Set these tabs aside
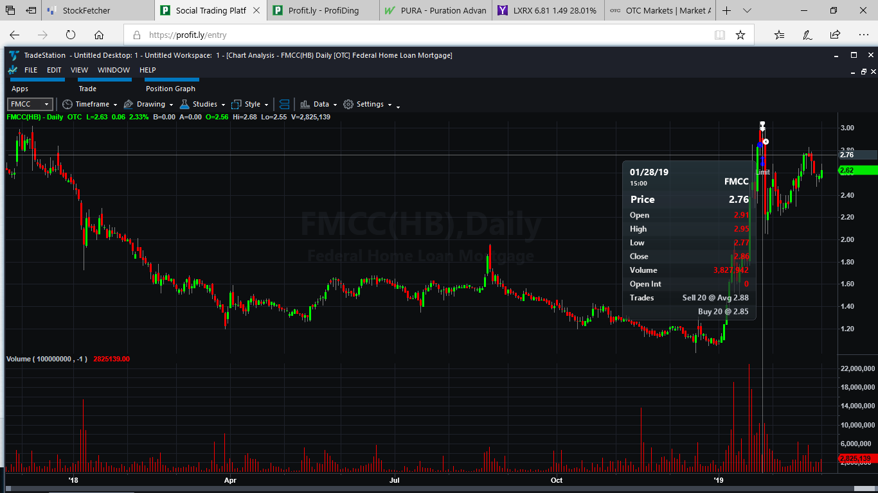878x493 pixels. point(31,11)
